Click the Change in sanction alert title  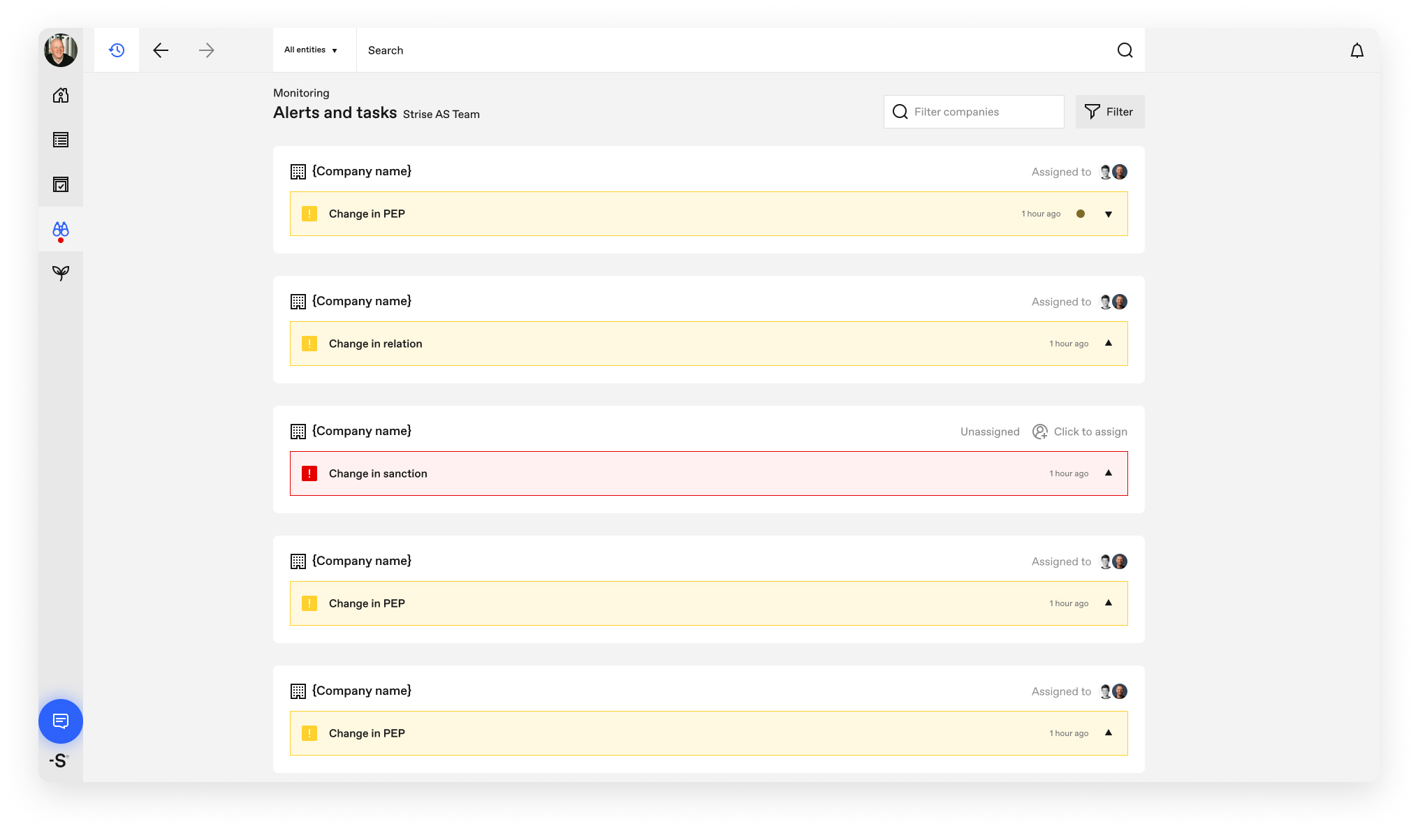378,473
